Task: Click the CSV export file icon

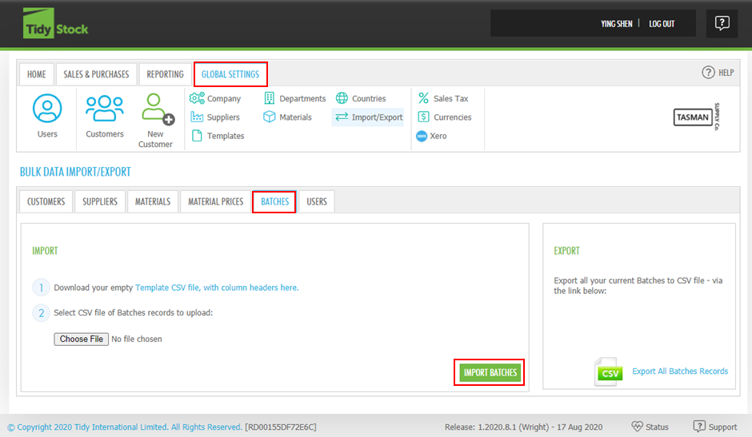Action: [x=609, y=372]
